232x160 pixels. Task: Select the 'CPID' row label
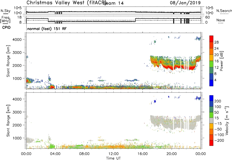(6, 27)
